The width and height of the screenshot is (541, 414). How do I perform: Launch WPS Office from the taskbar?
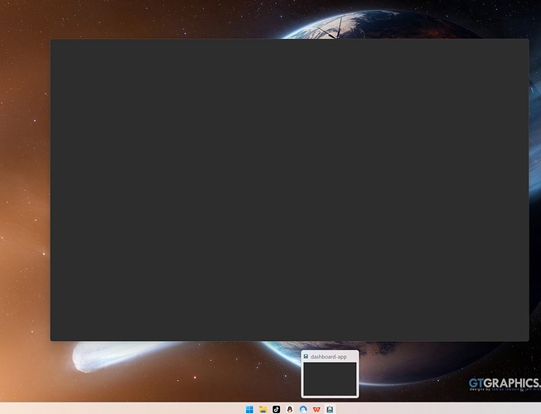[x=316, y=409]
